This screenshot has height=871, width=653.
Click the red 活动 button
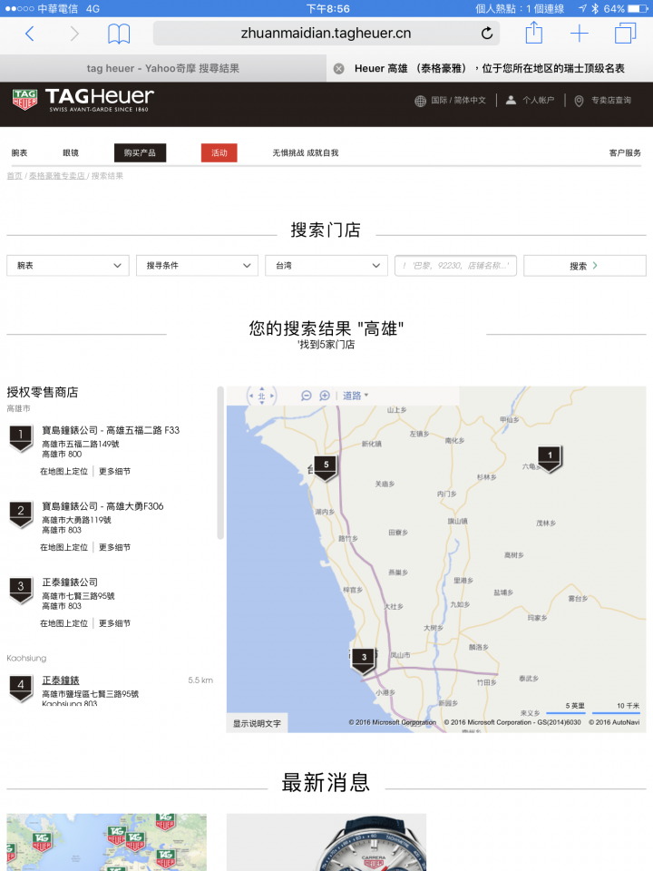[x=219, y=152]
